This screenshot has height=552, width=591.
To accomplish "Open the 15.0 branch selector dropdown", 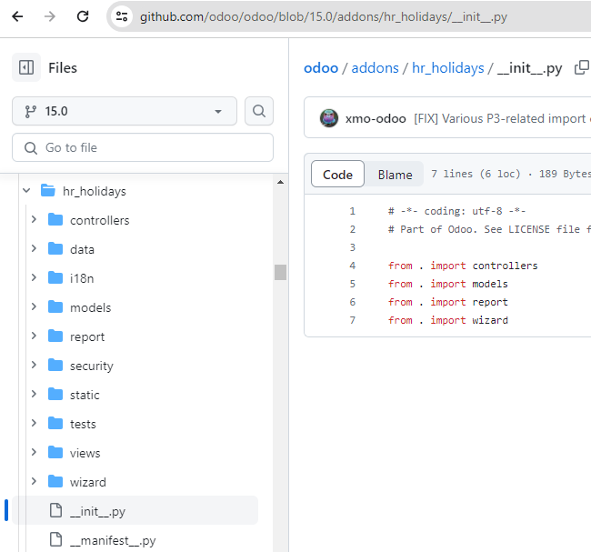I will tap(125, 111).
